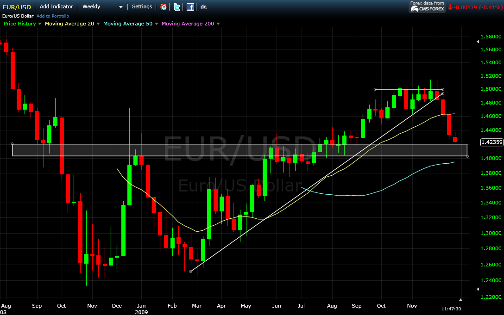Open the price alert alarm clock icon

point(164,7)
